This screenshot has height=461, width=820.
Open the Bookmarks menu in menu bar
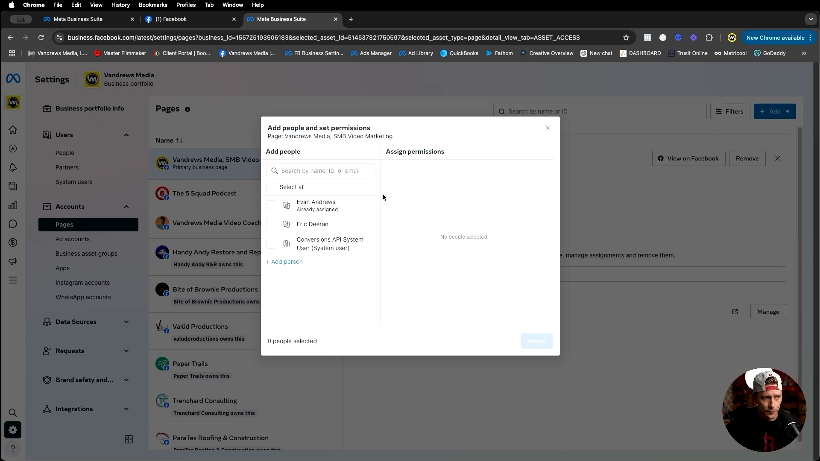(x=153, y=5)
